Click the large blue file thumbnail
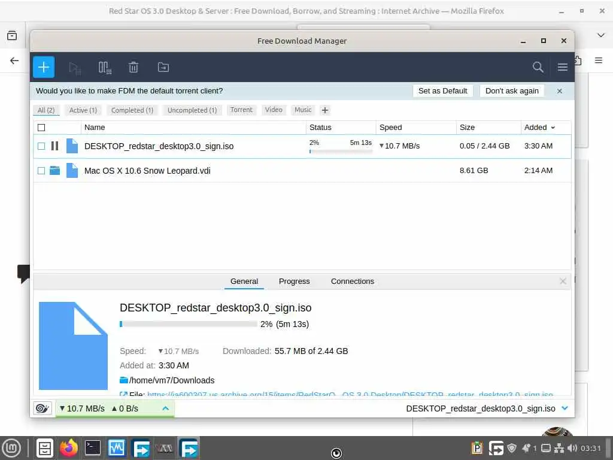Image resolution: width=613 pixels, height=460 pixels. pyautogui.click(x=73, y=346)
